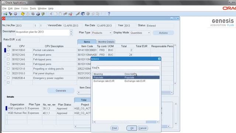Click the Find button in Actions dialog
The width and height of the screenshot is (236, 133).
click(114, 128)
